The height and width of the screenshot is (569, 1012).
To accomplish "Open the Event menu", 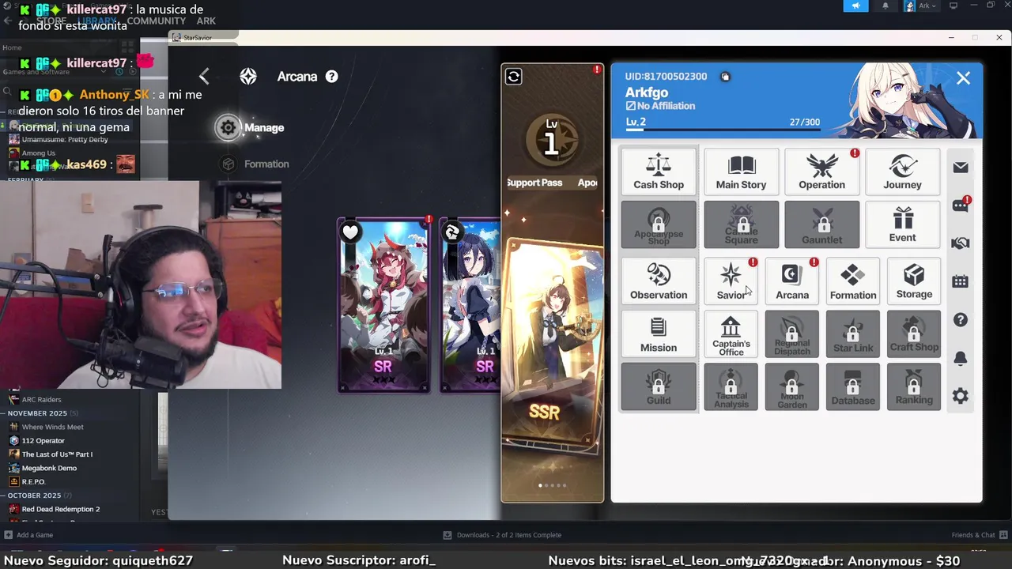I will coord(902,224).
